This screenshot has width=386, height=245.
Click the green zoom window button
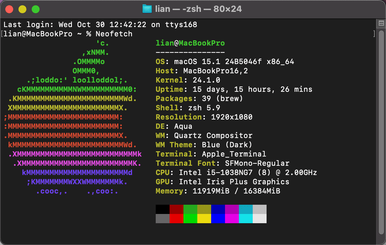pyautogui.click(x=36, y=9)
